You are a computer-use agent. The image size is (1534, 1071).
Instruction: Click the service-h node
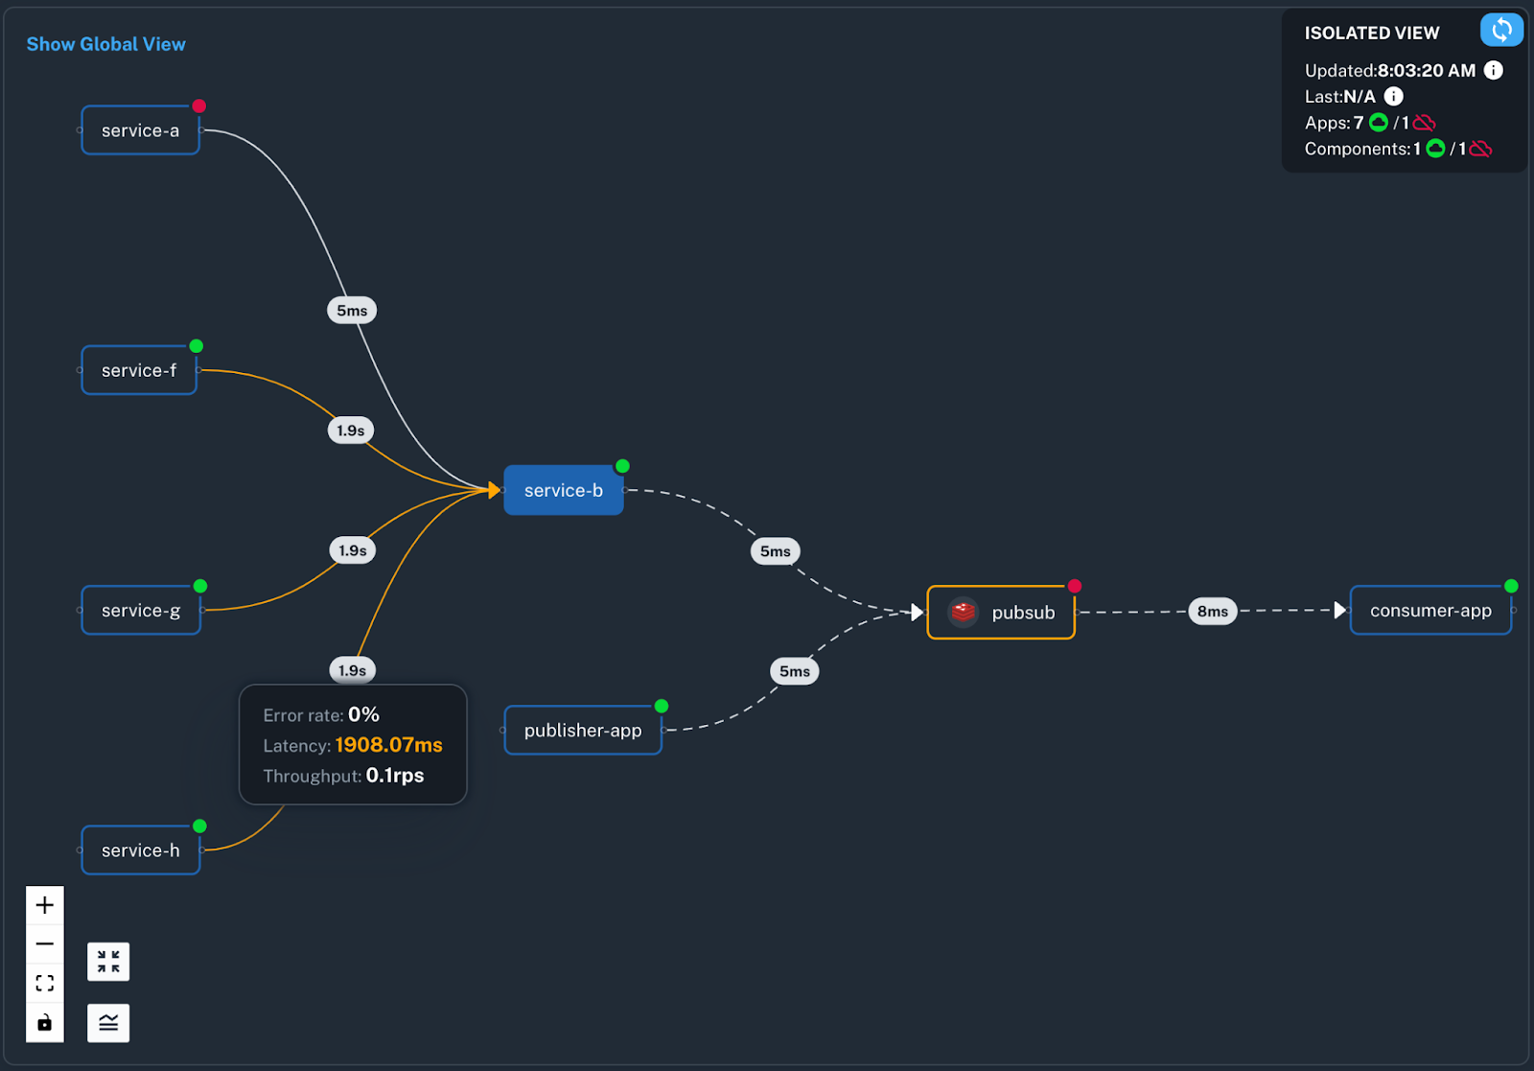pyautogui.click(x=140, y=850)
